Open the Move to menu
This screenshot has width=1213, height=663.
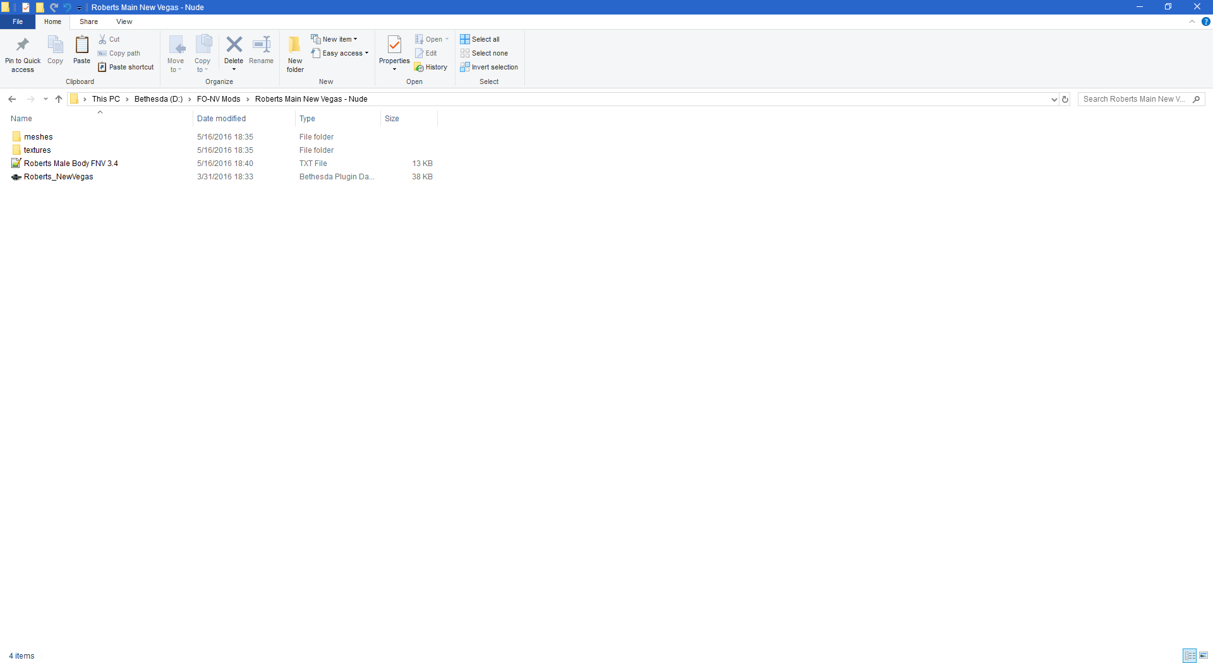176,54
